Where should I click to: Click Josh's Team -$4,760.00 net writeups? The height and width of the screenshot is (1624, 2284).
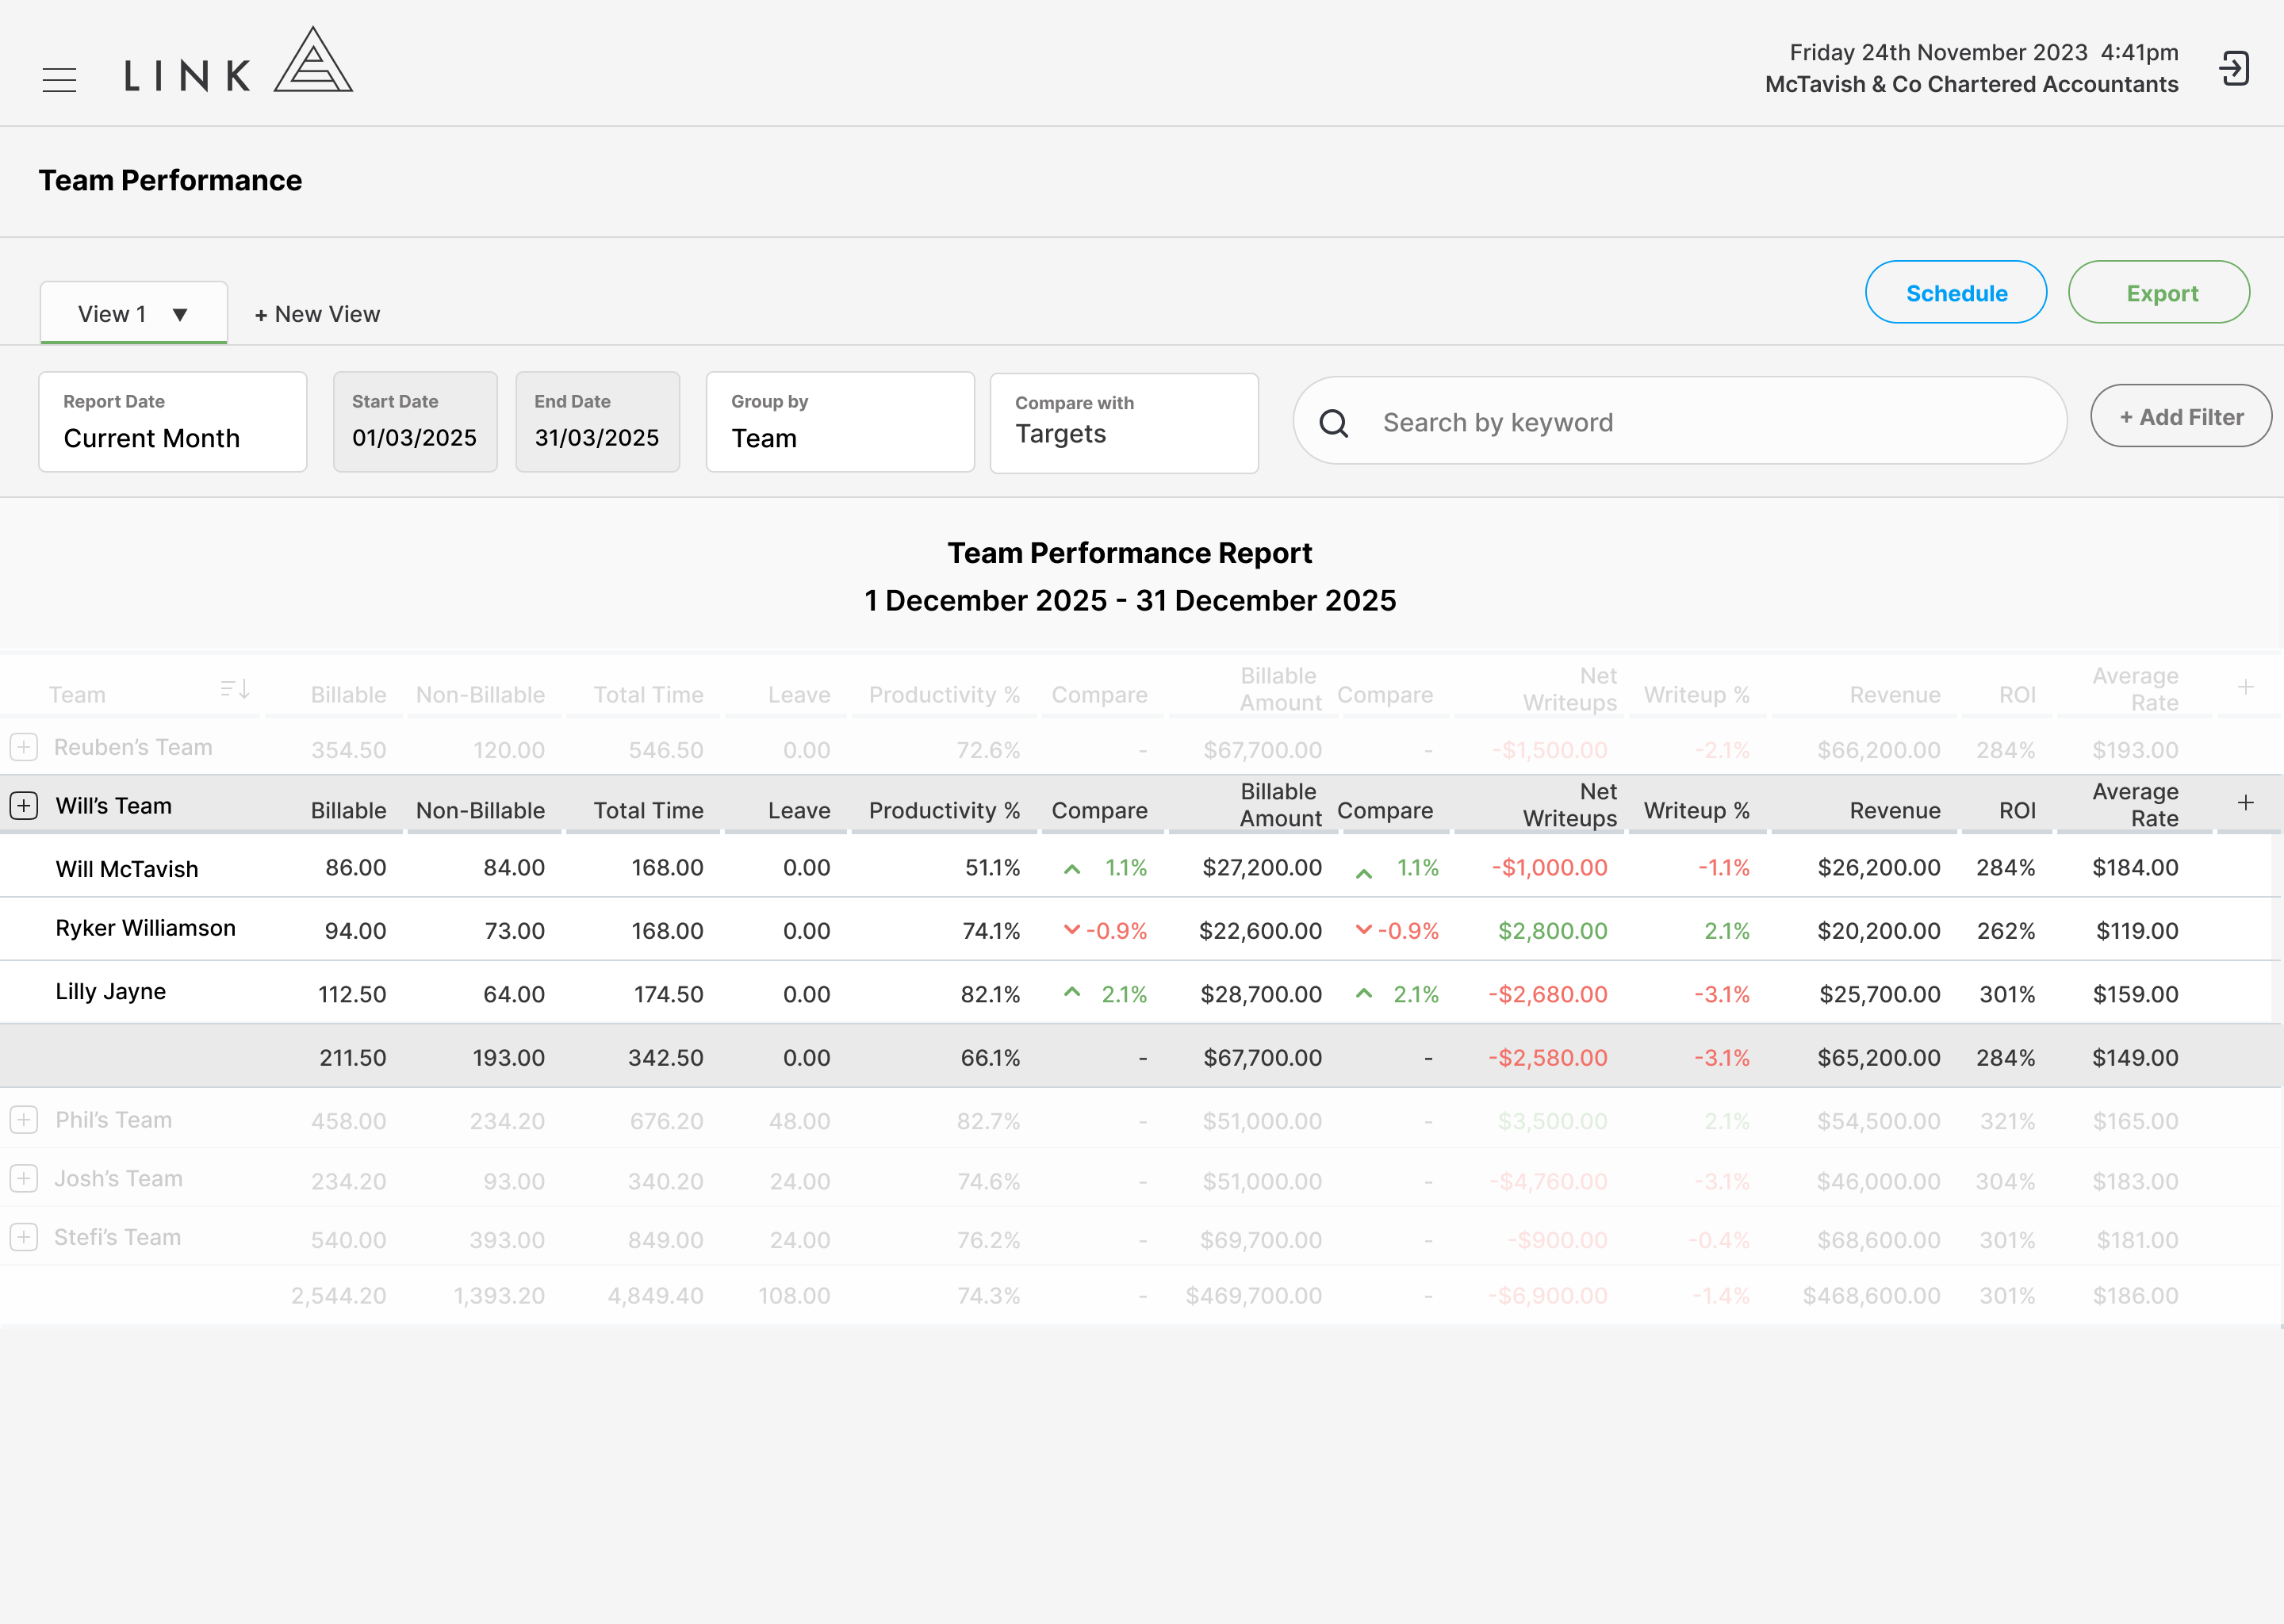click(1548, 1182)
